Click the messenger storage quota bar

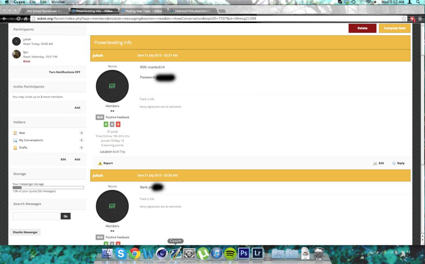(48, 187)
